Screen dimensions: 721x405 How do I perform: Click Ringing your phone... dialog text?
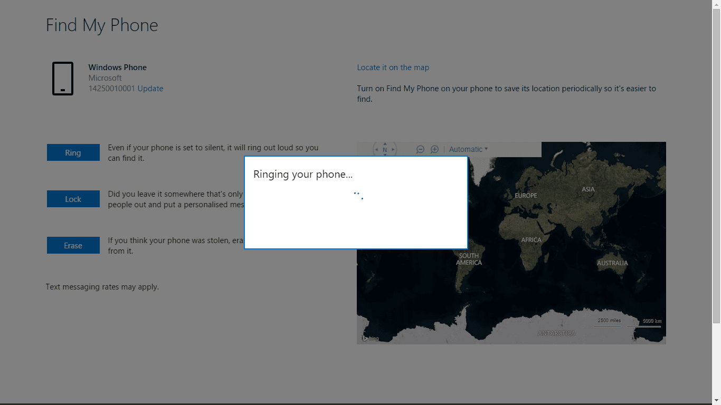pos(303,174)
